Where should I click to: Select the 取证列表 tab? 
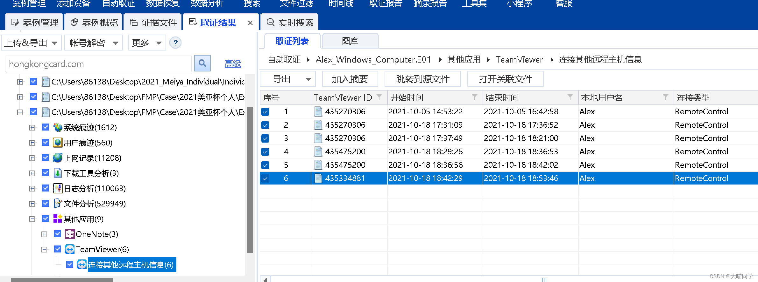292,41
